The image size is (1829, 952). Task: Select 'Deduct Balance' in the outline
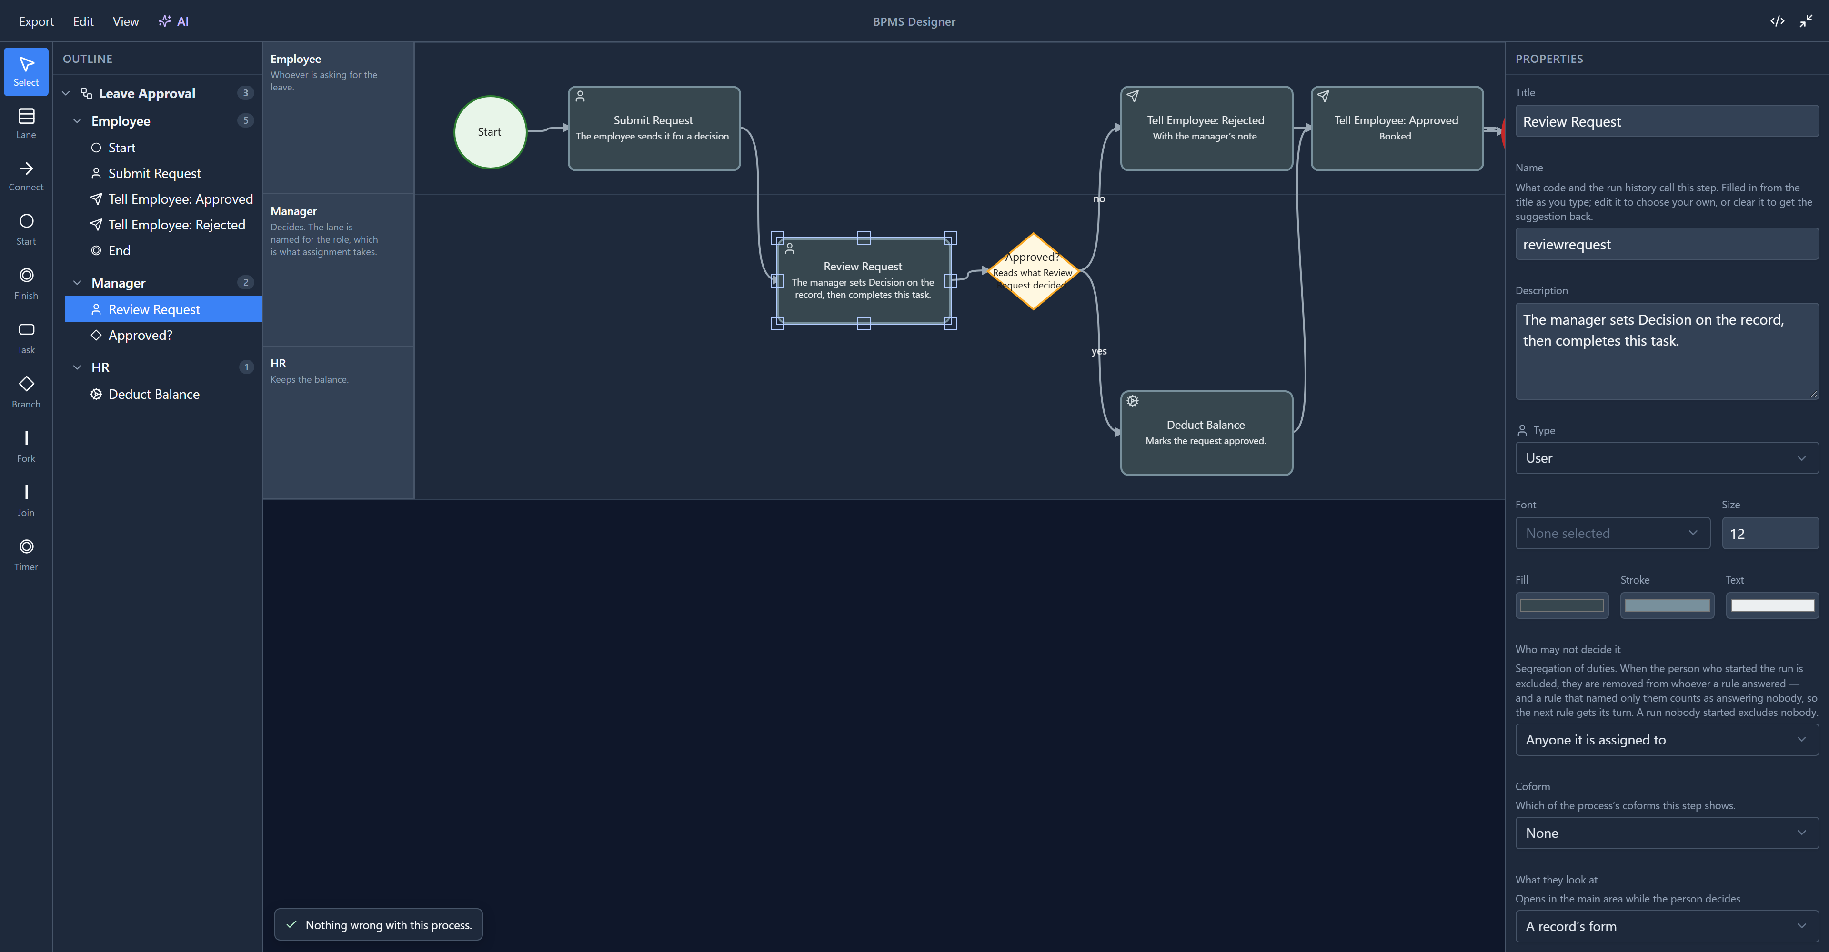click(163, 394)
